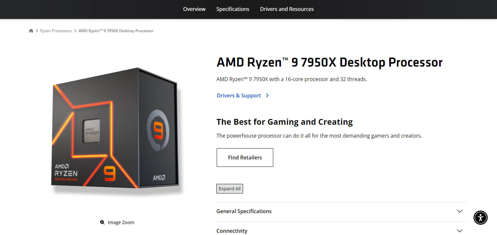Click the Connectivity chevron arrow
This screenshot has height=235, width=497.
click(460, 231)
